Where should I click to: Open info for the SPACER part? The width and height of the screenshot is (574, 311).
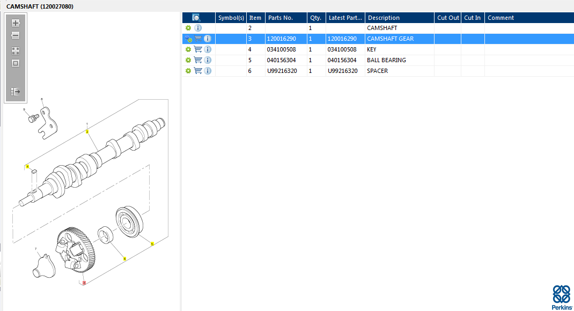tap(208, 71)
